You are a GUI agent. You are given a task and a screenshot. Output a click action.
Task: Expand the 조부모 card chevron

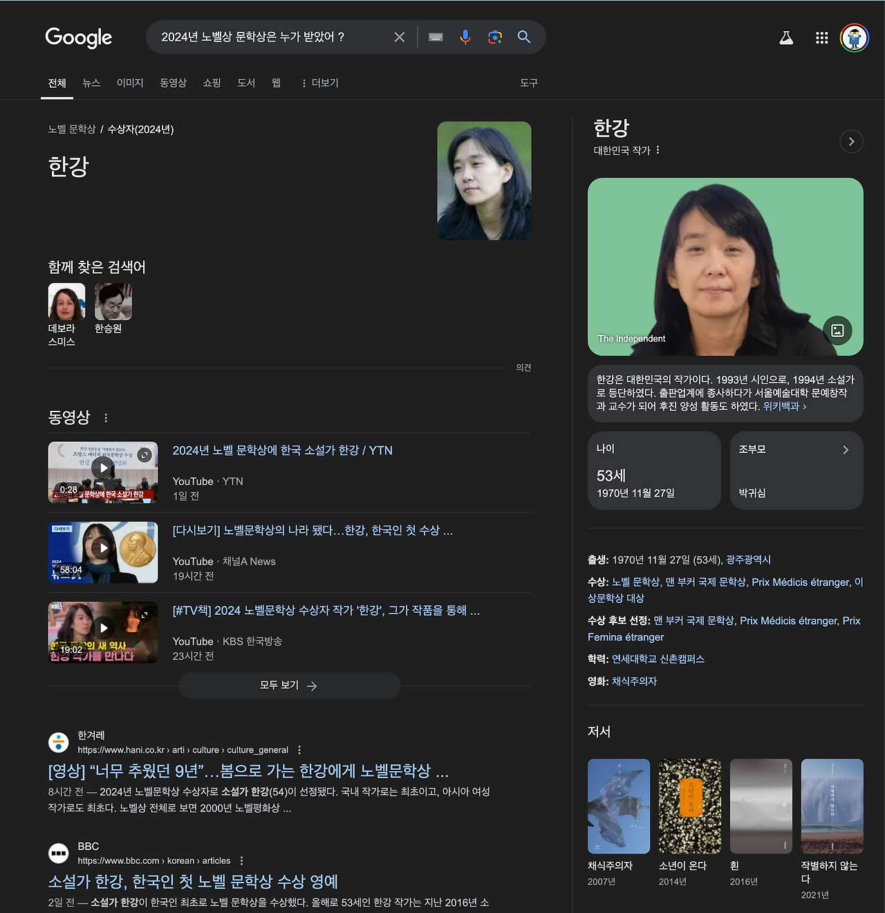(845, 450)
